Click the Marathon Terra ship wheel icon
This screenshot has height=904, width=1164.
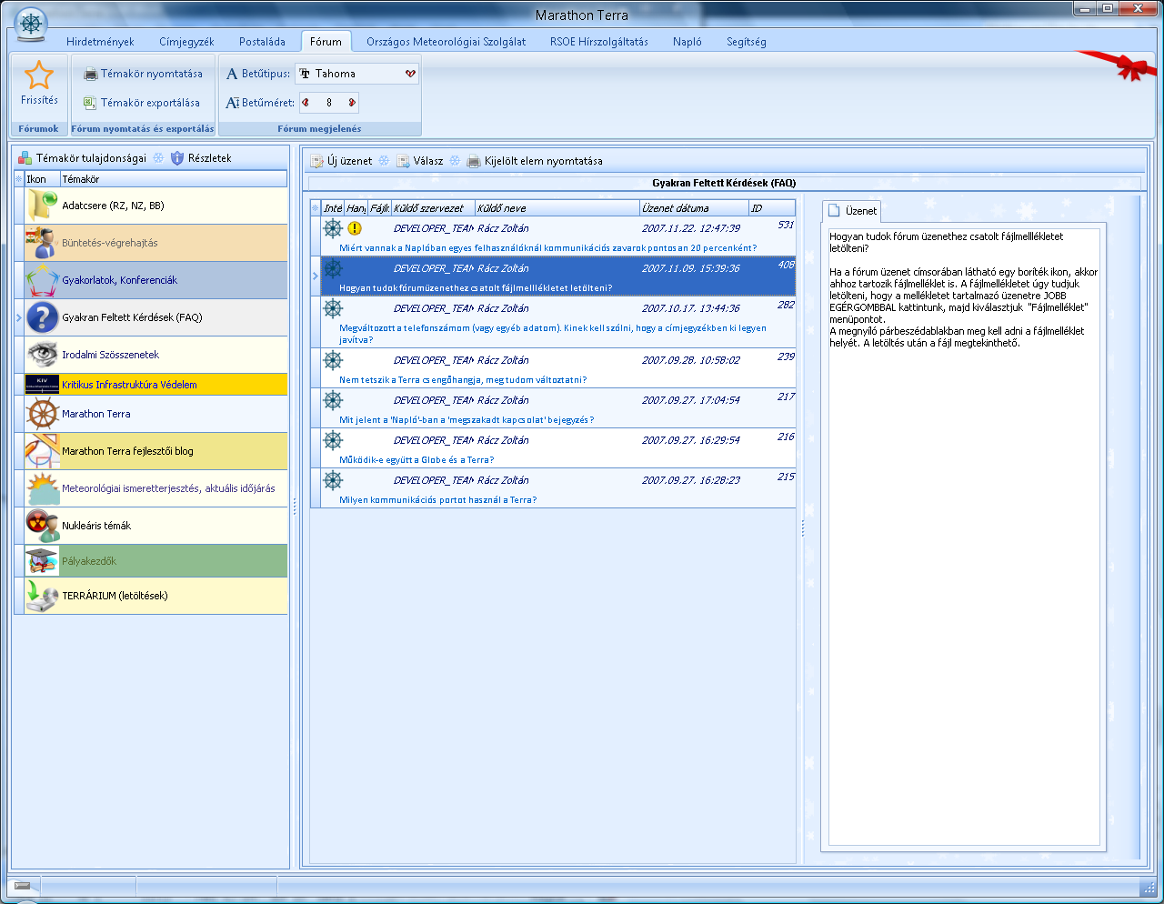click(x=42, y=414)
